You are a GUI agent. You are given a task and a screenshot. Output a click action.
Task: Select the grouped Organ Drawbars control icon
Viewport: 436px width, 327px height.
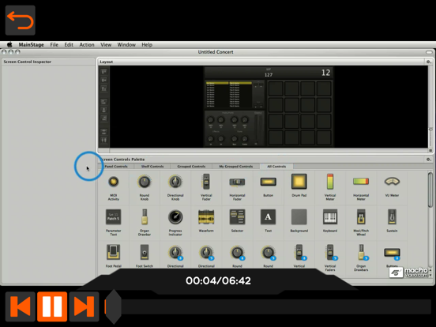[362, 253]
